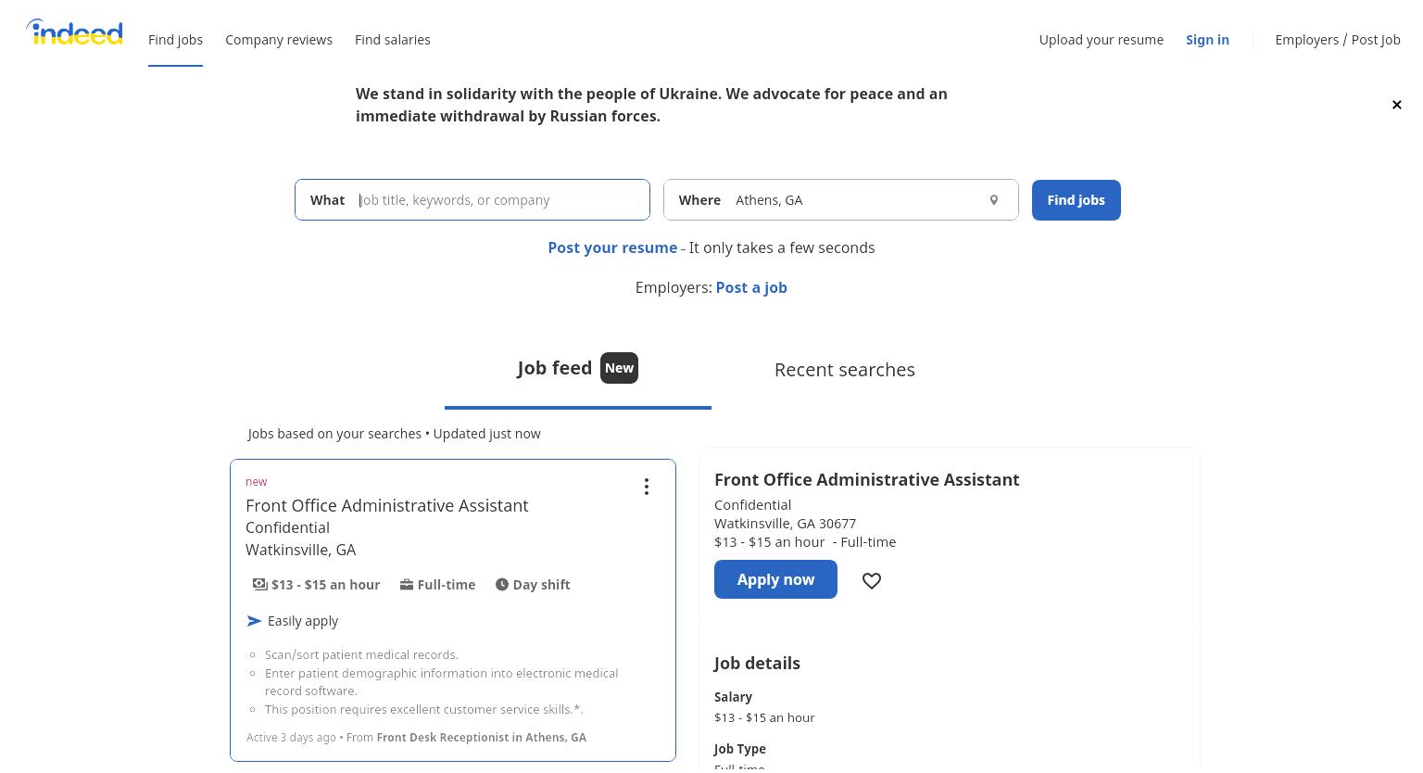Click the Job details heading
The image size is (1423, 773).
point(757,664)
